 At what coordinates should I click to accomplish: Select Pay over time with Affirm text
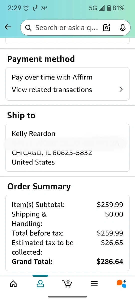coord(52,77)
